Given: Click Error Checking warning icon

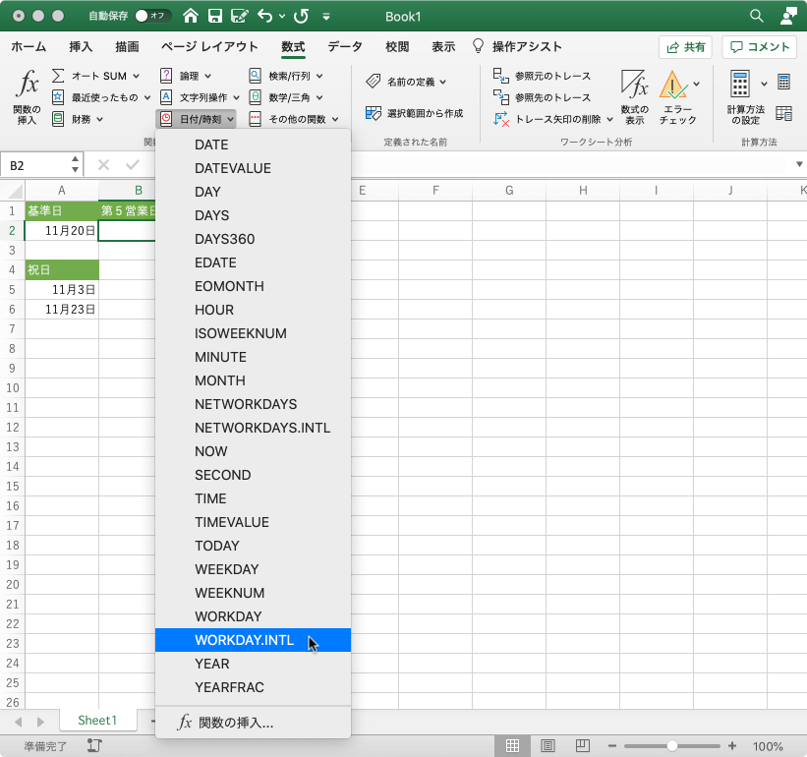Looking at the screenshot, I should pos(673,85).
